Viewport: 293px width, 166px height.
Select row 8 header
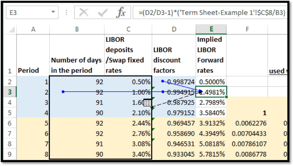10,144
